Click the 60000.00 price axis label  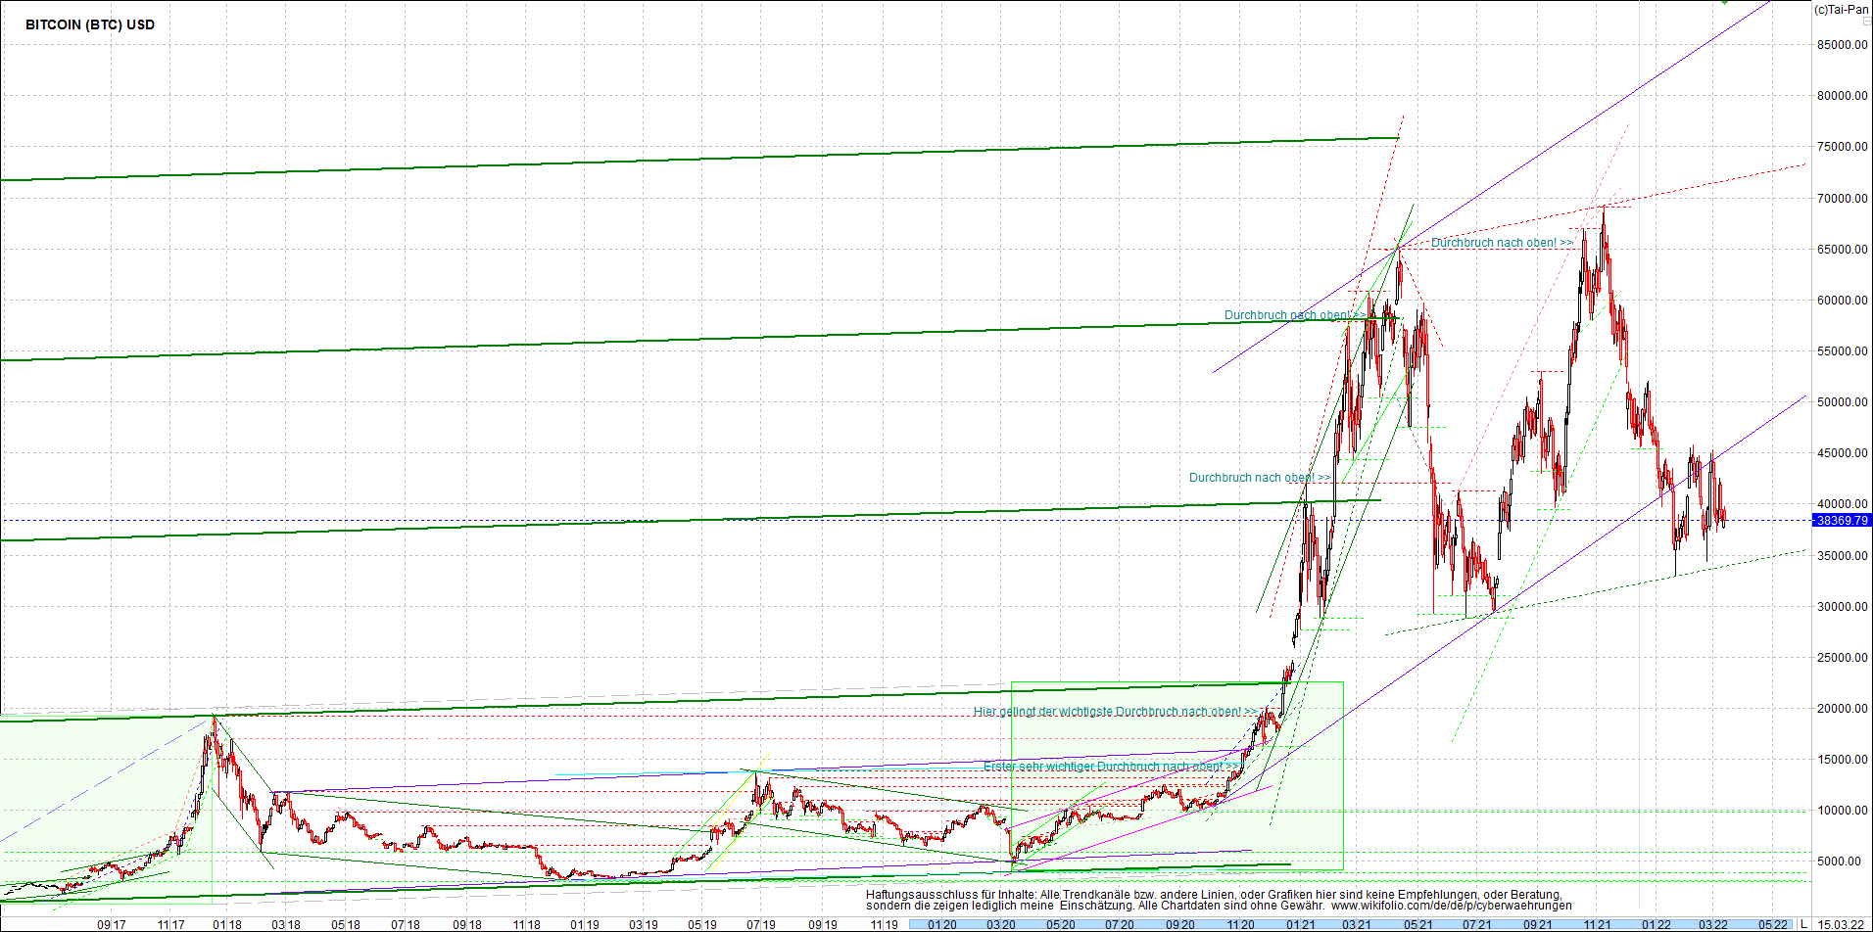pyautogui.click(x=1843, y=301)
